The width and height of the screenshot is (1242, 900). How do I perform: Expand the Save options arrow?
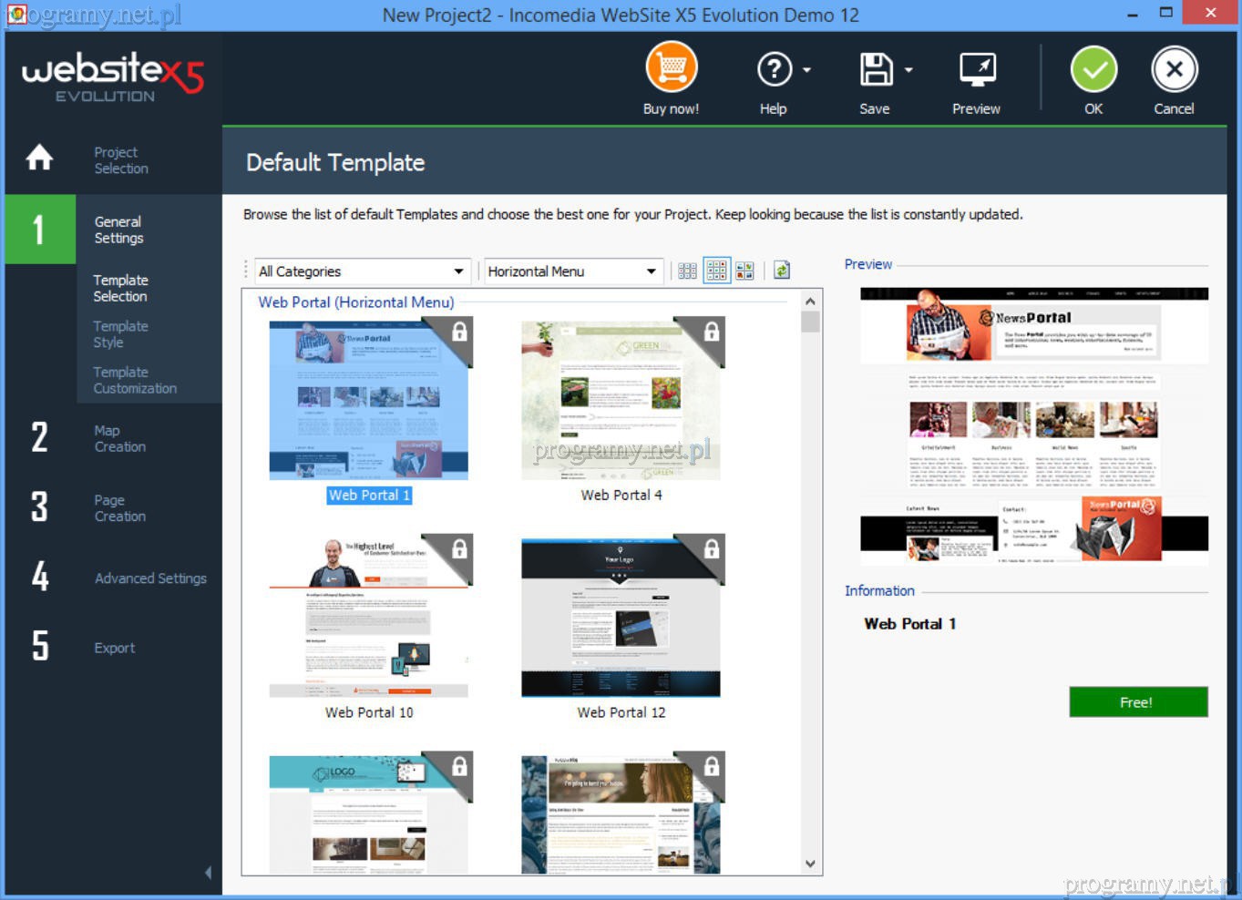click(908, 69)
